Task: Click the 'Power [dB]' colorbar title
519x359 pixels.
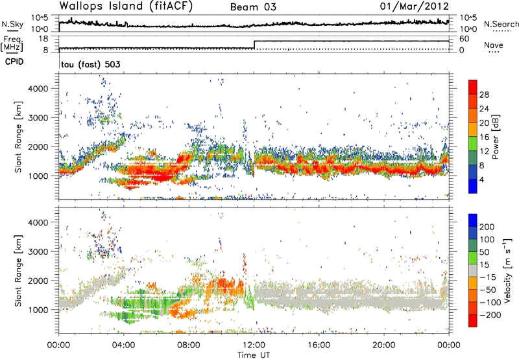Action: tap(495, 137)
